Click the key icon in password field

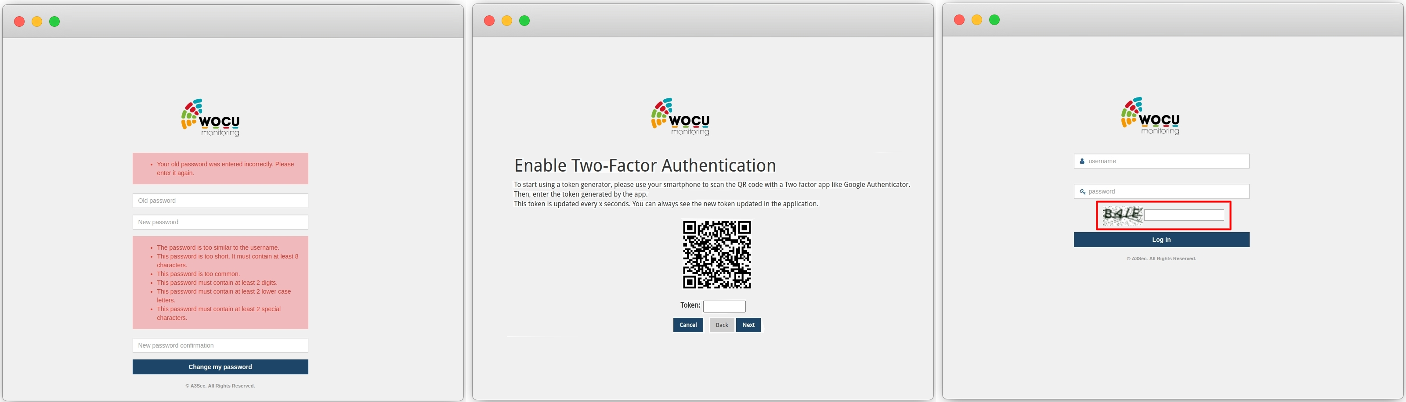coord(1082,191)
